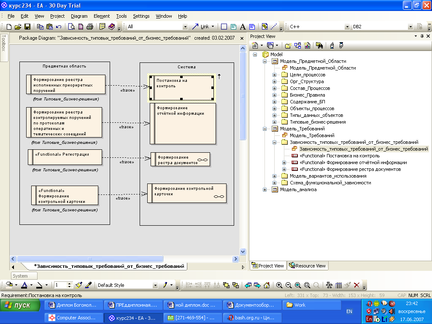Click the diagram vertical scroll down arrow
The image size is (432, 324).
(x=243, y=251)
